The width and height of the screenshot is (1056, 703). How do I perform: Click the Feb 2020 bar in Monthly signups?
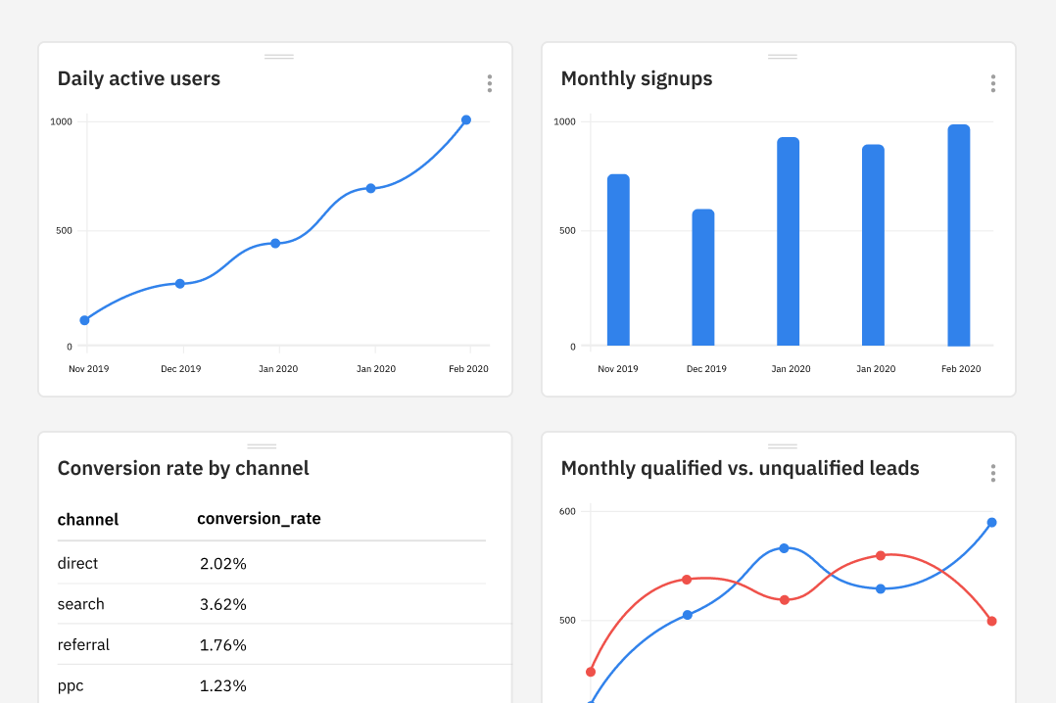point(959,235)
